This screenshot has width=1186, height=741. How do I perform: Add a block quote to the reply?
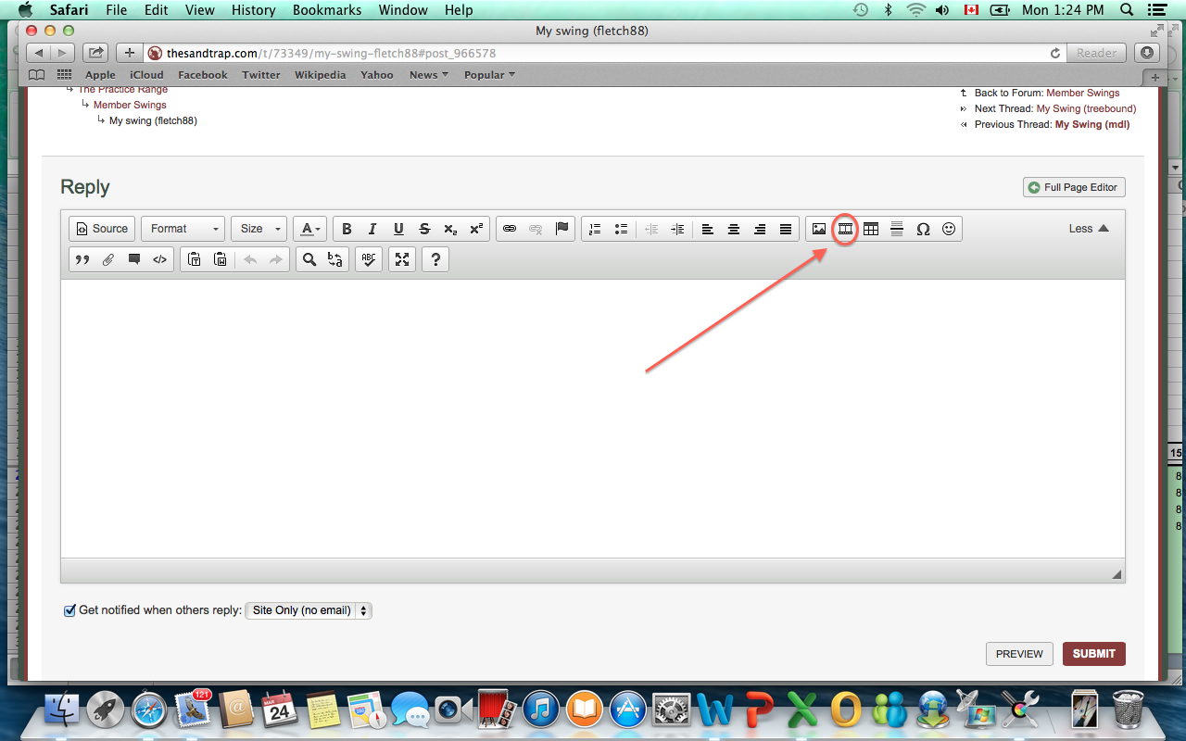[82, 260]
